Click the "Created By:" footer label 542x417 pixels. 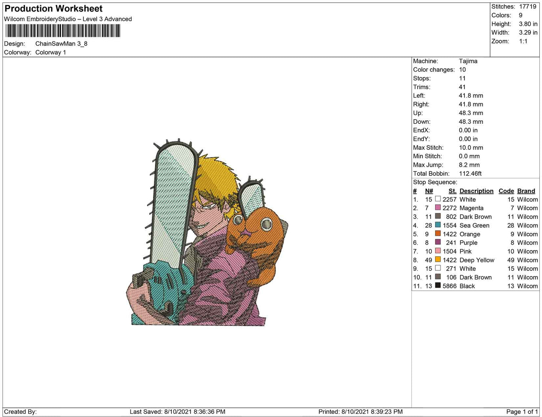[x=20, y=412]
